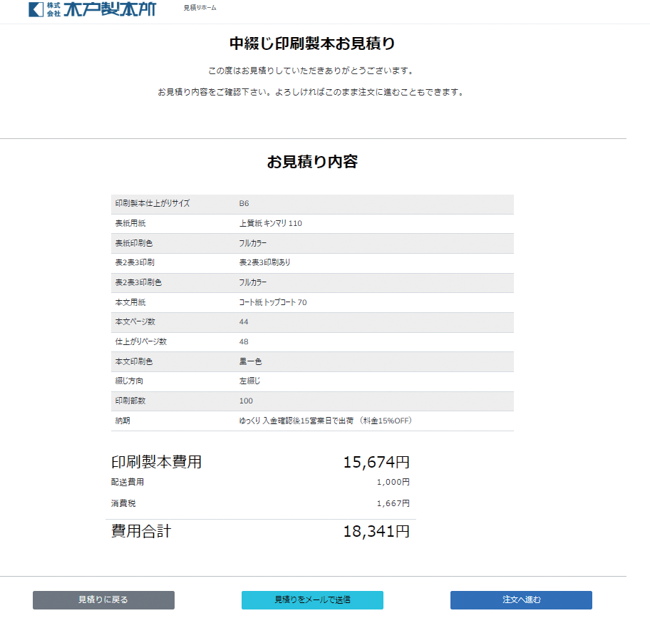Select the B6 finished size value

click(244, 204)
